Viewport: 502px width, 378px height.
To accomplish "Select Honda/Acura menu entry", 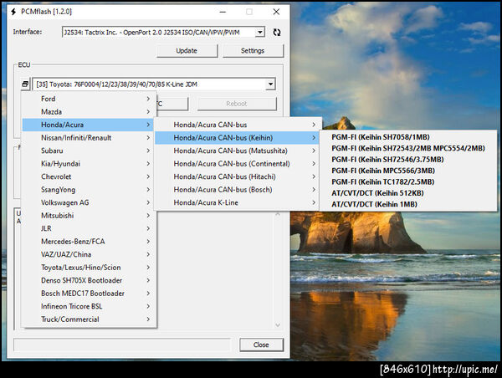I will tap(89, 125).
